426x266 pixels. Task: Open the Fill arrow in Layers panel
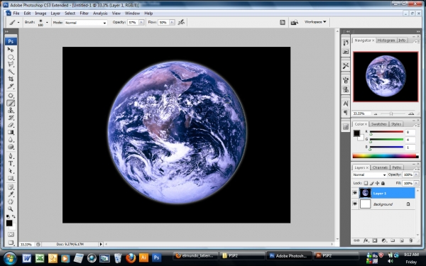point(417,183)
